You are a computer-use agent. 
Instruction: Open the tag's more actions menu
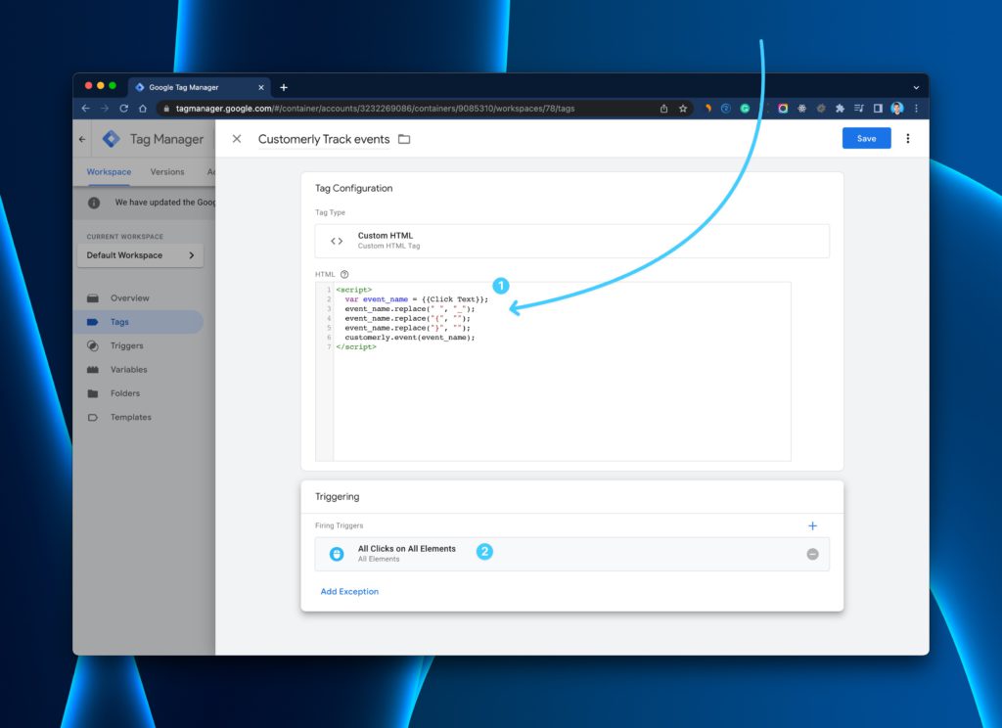[907, 138]
